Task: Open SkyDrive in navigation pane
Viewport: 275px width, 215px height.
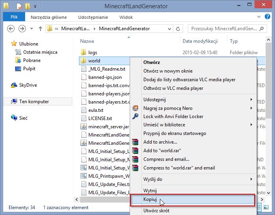Action: pyautogui.click(x=28, y=85)
